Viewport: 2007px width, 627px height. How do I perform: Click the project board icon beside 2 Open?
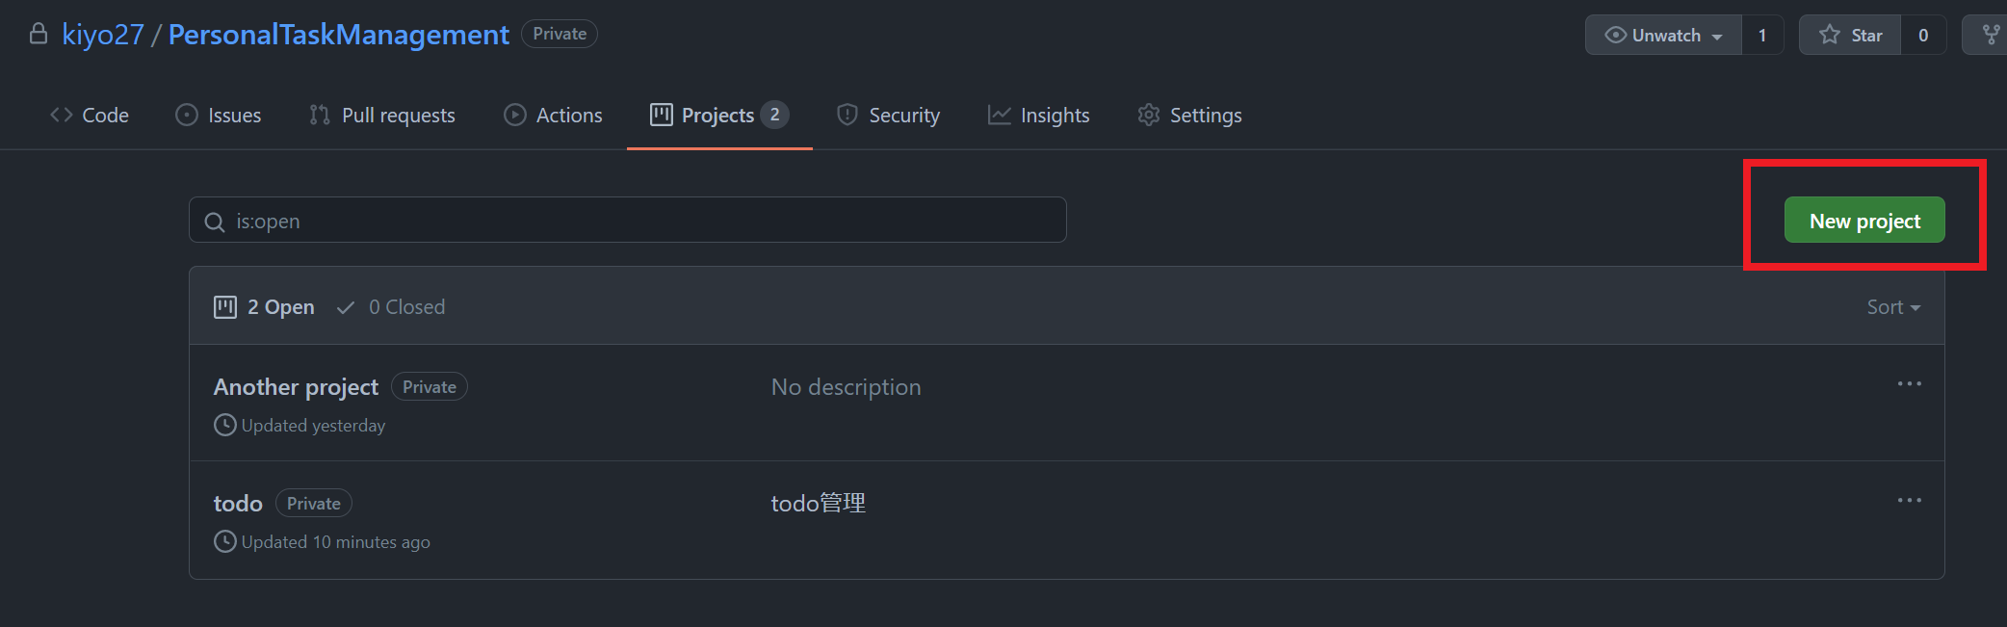225,307
